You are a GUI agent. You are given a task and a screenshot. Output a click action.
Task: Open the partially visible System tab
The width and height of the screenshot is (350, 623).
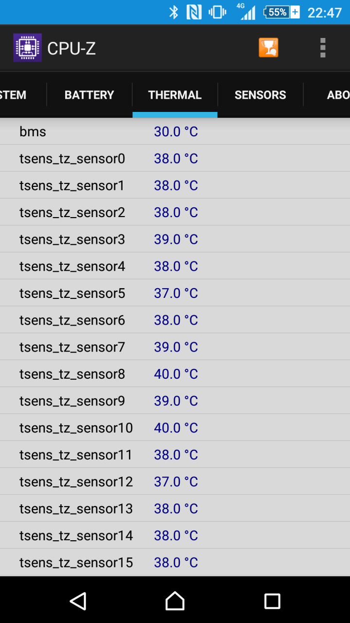pyautogui.click(x=13, y=95)
